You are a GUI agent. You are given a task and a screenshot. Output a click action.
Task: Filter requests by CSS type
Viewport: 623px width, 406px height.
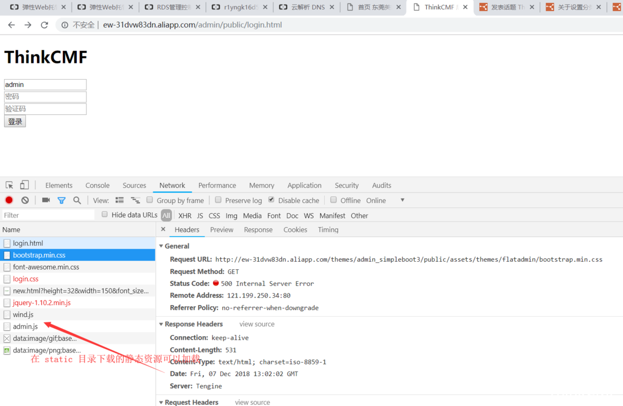coord(214,216)
